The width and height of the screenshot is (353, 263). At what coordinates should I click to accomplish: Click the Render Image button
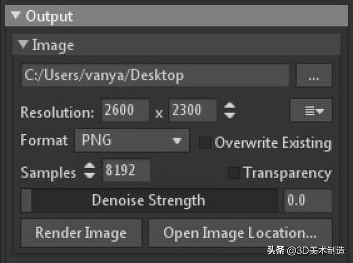pyautogui.click(x=81, y=233)
